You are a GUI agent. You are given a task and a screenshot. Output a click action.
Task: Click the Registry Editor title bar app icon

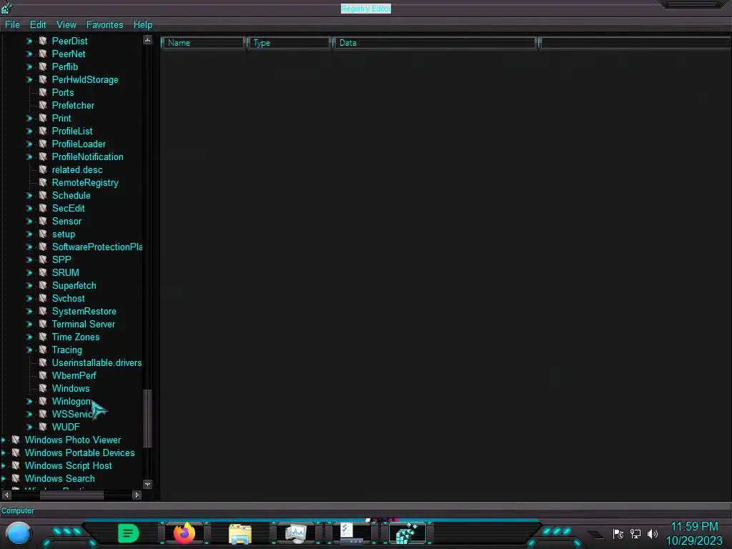[6, 8]
